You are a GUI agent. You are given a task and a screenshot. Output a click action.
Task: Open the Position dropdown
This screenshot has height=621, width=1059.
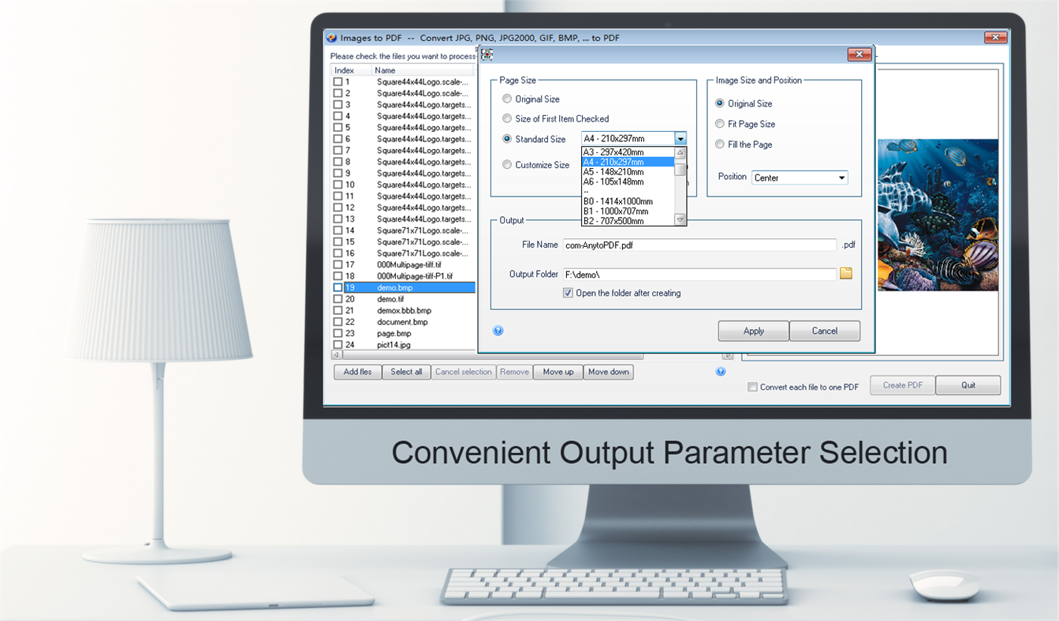pyautogui.click(x=841, y=177)
